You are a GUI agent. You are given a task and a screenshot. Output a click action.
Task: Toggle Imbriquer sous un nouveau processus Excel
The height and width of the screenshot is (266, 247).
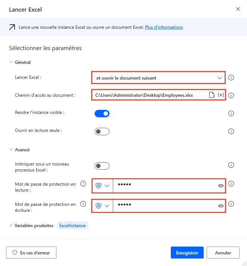(102, 166)
